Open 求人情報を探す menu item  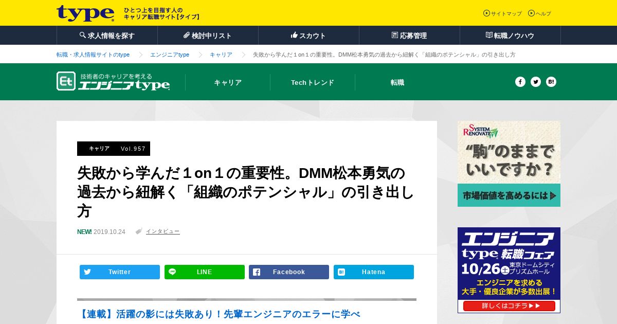[x=107, y=35]
